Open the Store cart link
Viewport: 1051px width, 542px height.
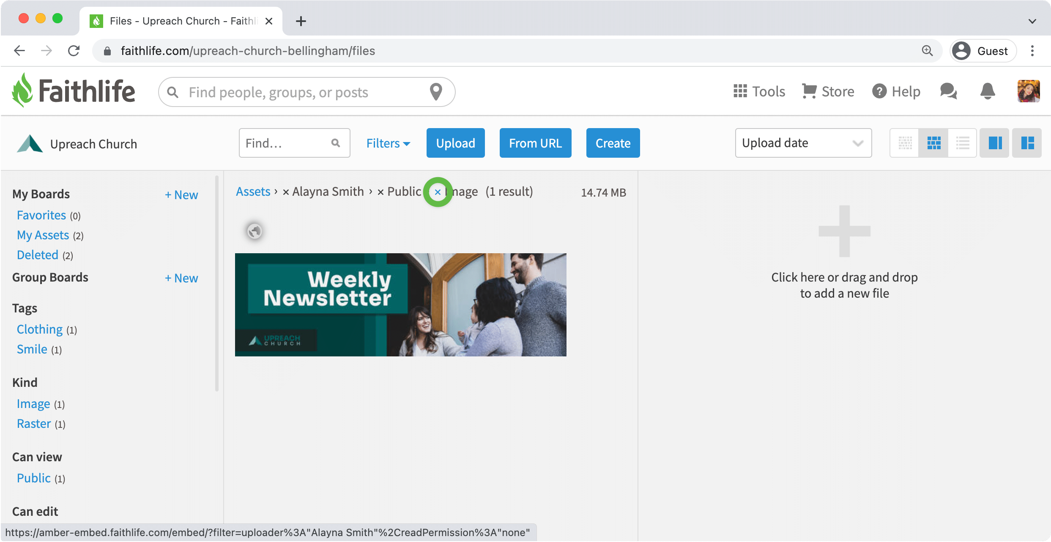[x=828, y=91]
